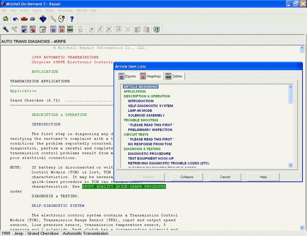Open the Showcase menu
This screenshot has width=307, height=236.
(x=65, y=11)
